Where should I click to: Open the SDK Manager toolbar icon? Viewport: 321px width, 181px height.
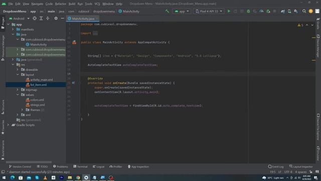pyautogui.click(x=296, y=11)
